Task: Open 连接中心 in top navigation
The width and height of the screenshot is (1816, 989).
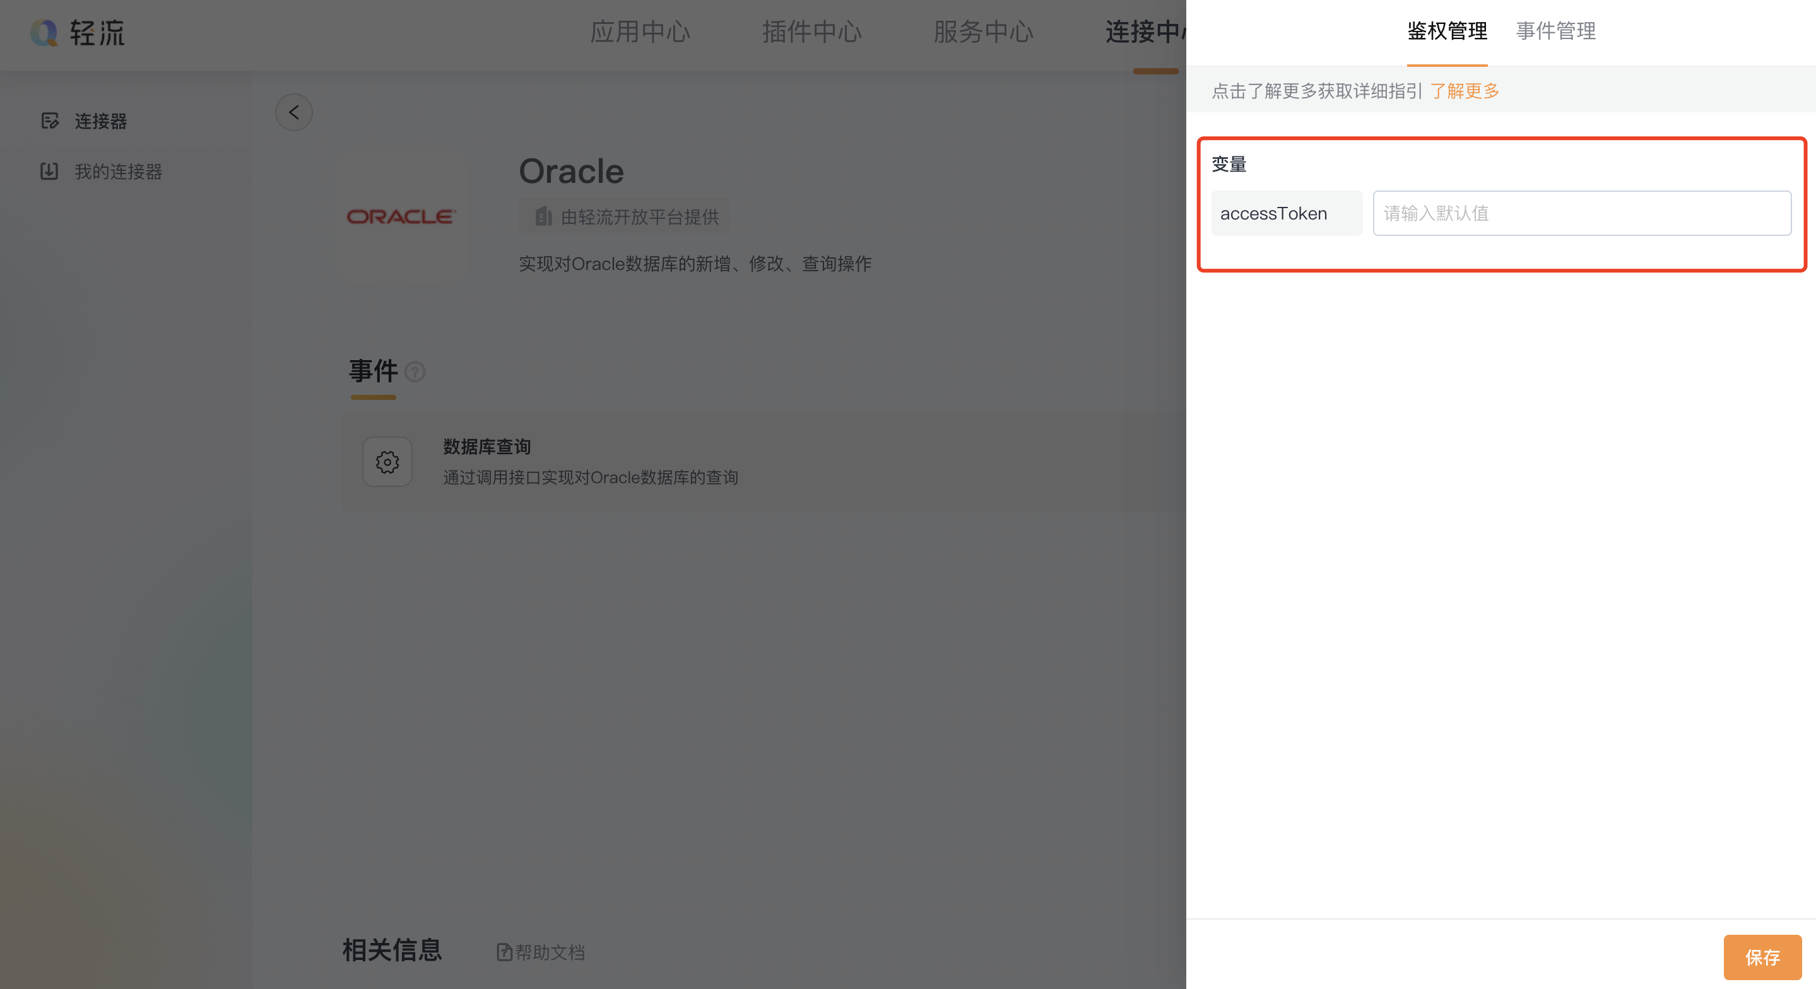Action: (x=1146, y=32)
